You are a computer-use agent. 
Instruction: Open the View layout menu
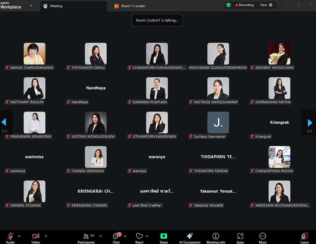tap(266, 5)
